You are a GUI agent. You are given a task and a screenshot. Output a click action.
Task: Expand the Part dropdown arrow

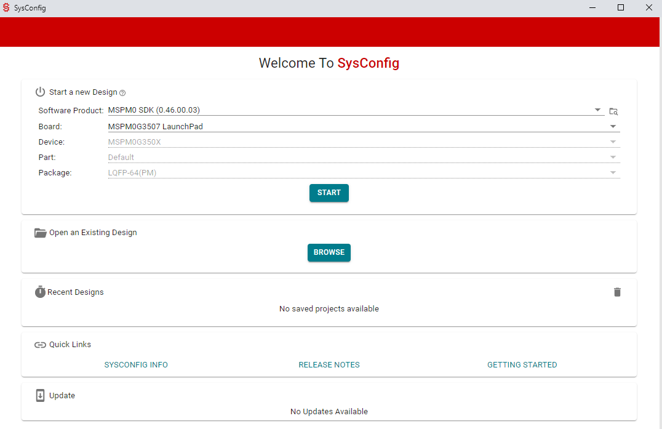[613, 157]
